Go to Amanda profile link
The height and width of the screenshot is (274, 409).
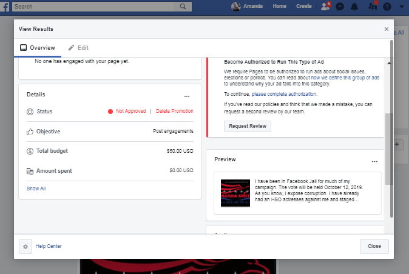coord(253,6)
